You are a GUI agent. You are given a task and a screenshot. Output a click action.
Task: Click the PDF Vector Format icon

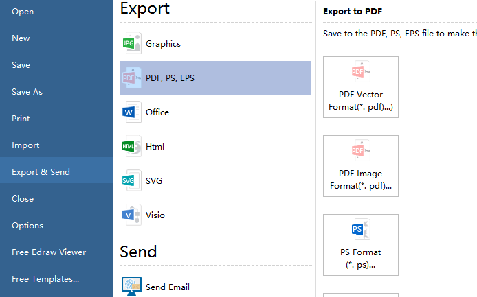coord(361,71)
